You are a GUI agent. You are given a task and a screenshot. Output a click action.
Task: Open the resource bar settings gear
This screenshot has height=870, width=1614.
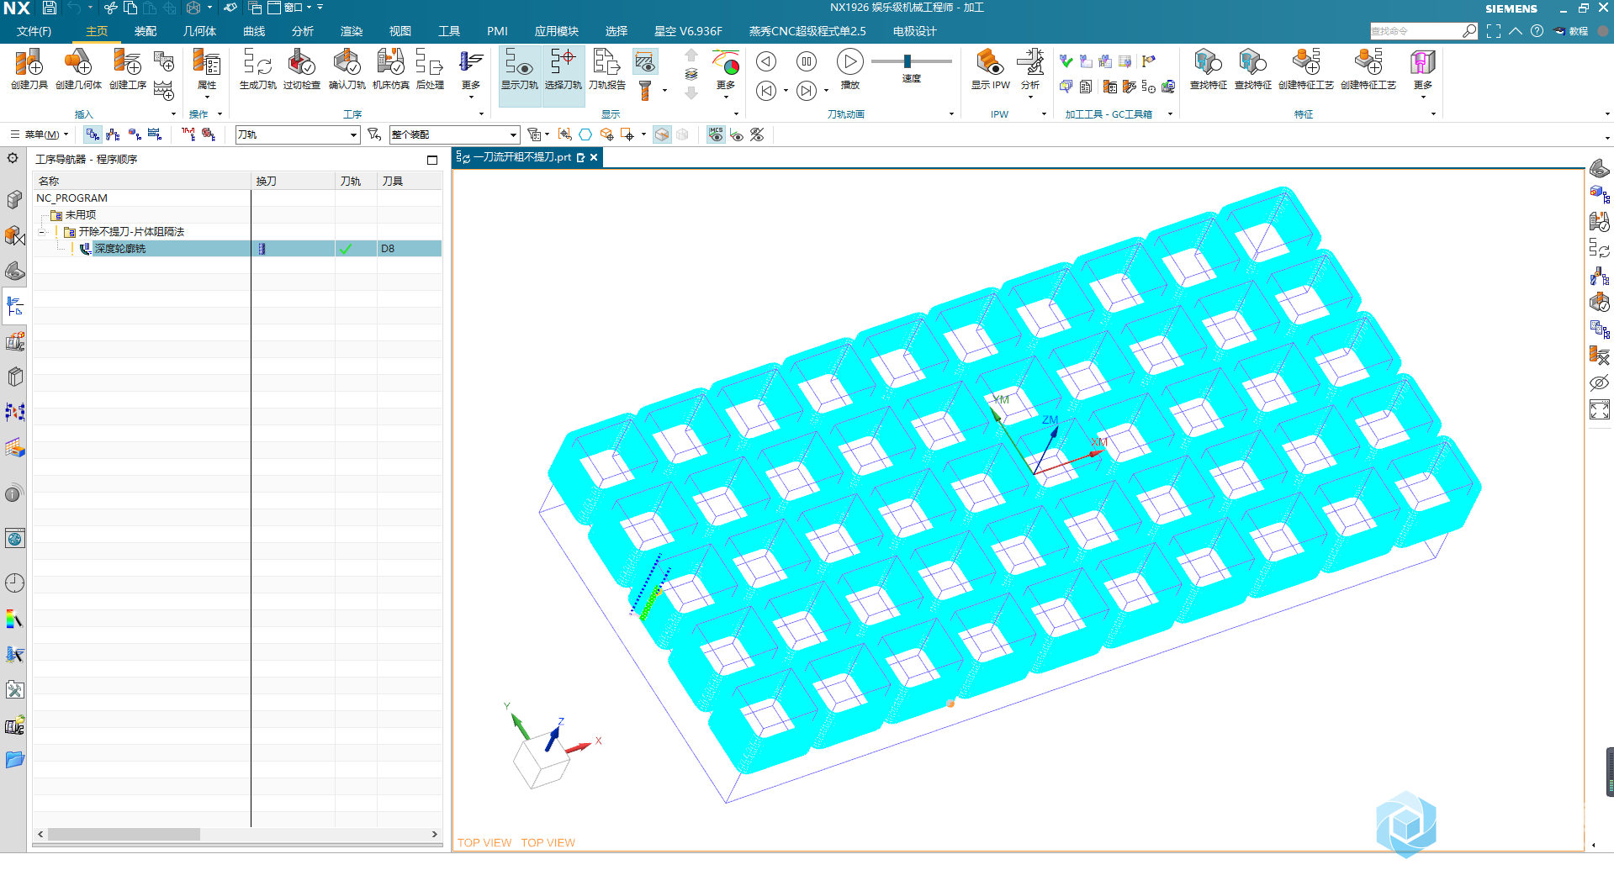click(x=13, y=158)
